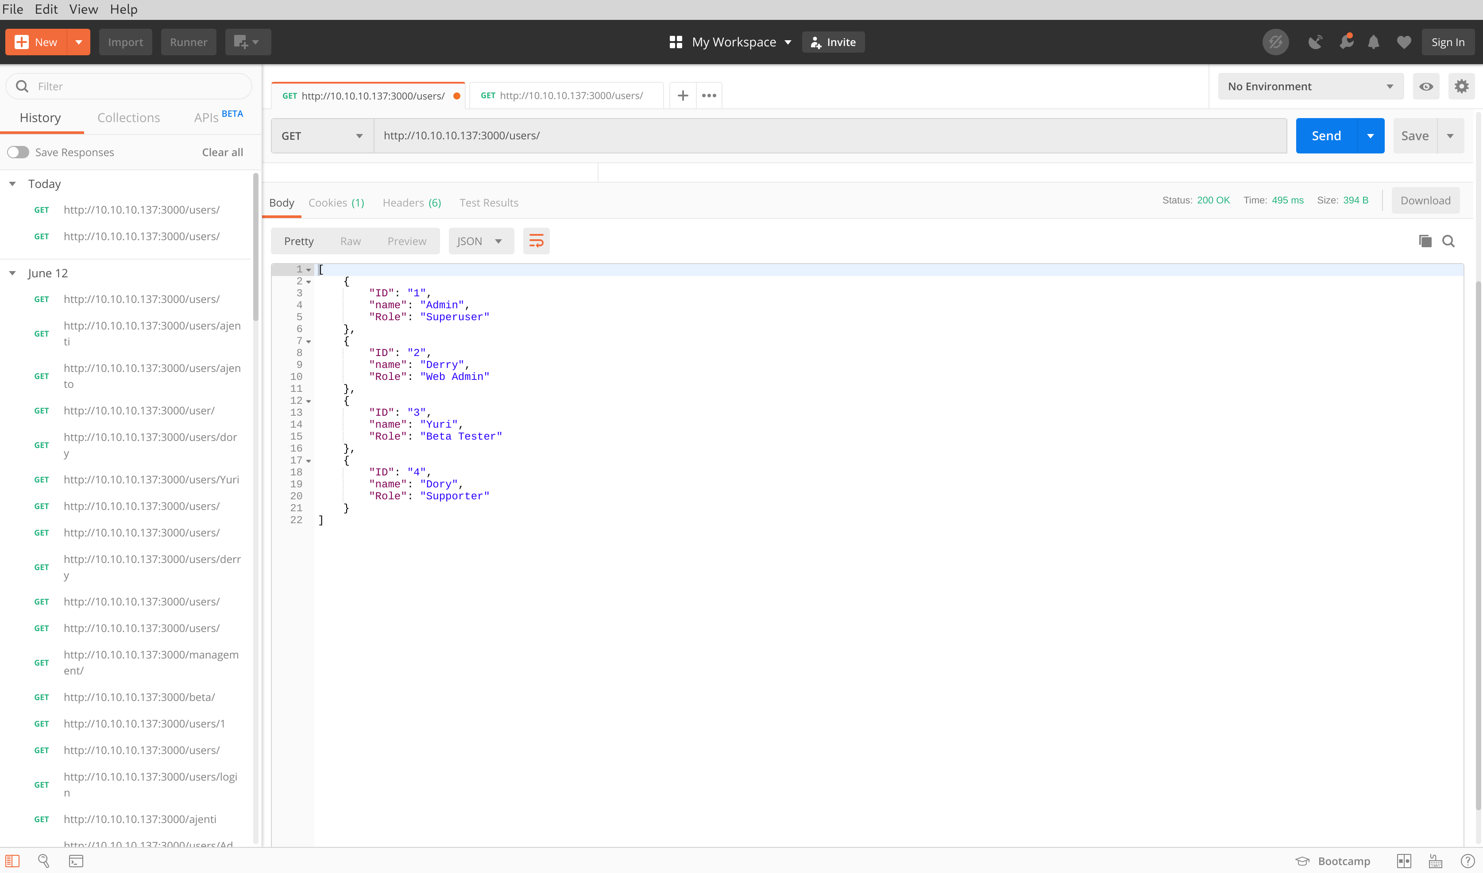Image resolution: width=1483 pixels, height=873 pixels.
Task: Open the JSON format dropdown
Action: click(481, 241)
